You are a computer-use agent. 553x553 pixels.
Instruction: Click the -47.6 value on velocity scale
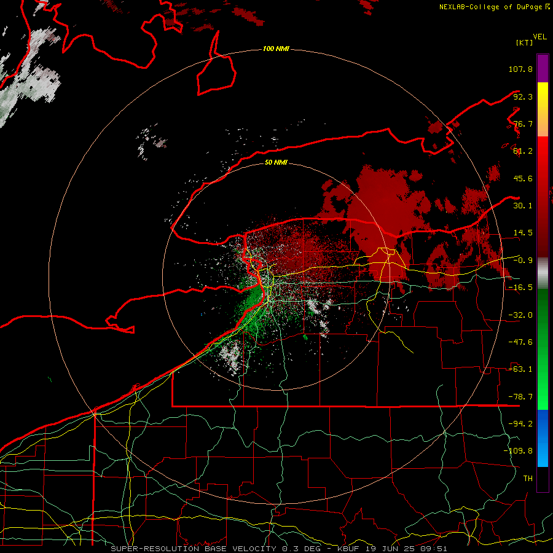520,342
